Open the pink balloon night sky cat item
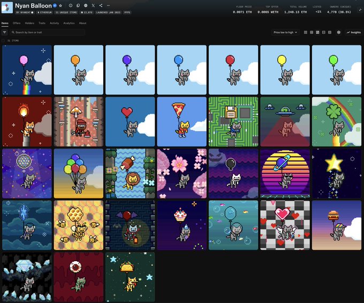 pos(27,70)
